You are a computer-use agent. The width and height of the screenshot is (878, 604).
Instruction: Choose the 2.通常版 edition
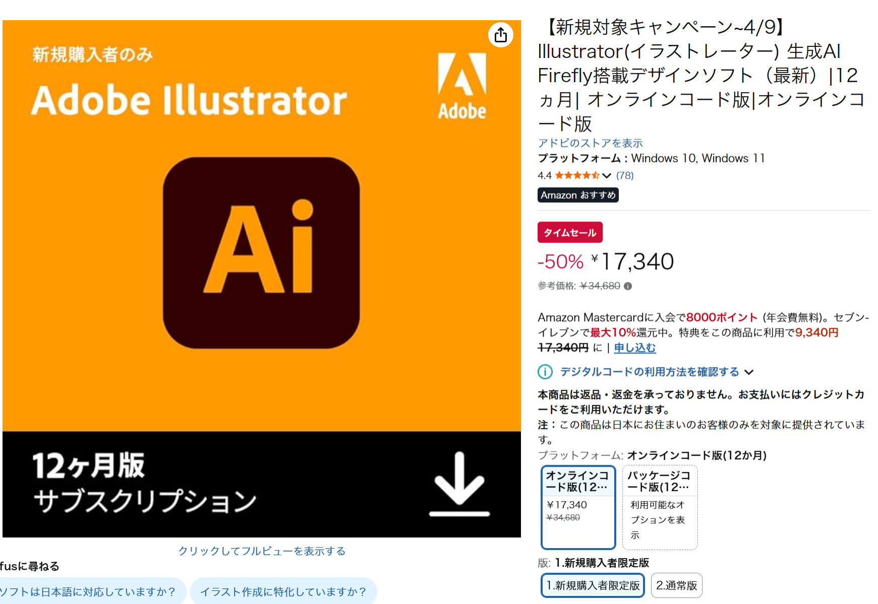(x=676, y=585)
